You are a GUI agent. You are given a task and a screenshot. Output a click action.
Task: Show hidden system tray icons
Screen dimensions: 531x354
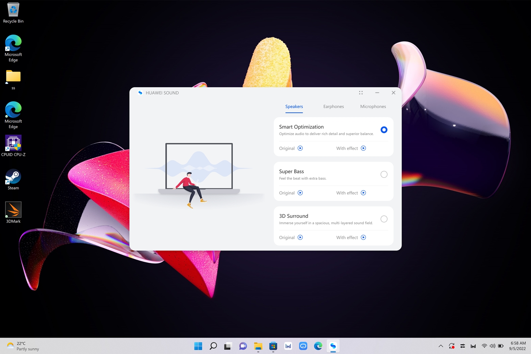click(x=441, y=346)
